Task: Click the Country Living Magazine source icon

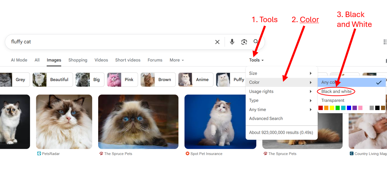Action: (351, 154)
